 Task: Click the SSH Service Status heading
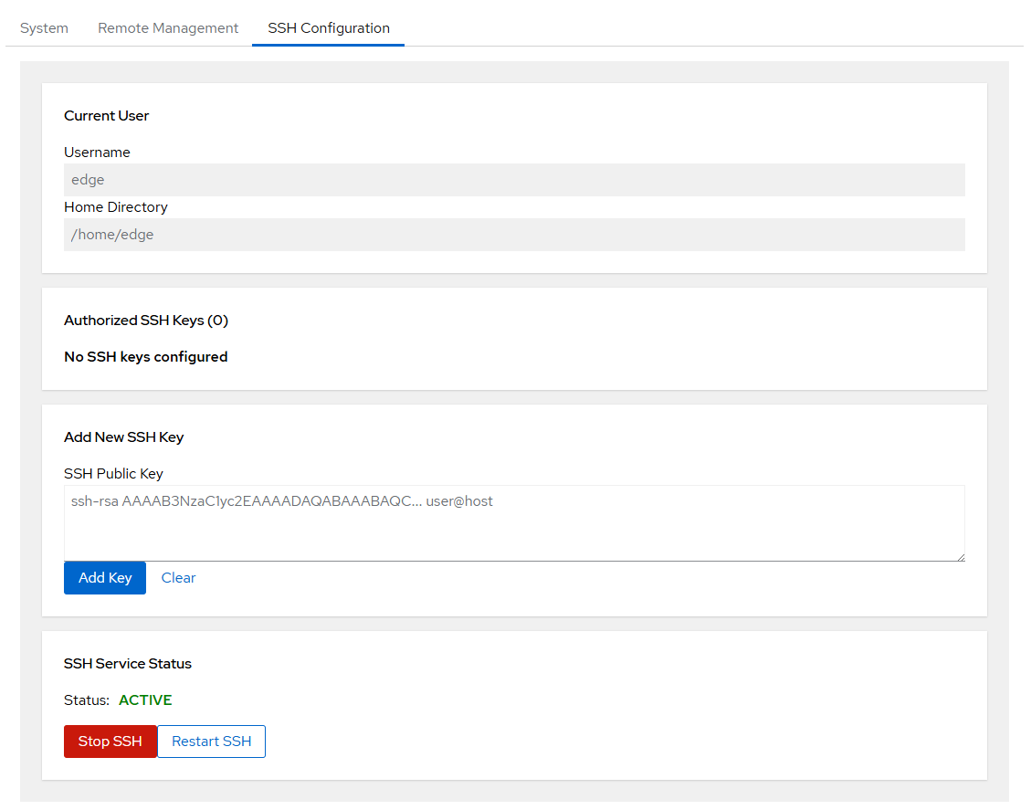pyautogui.click(x=128, y=664)
